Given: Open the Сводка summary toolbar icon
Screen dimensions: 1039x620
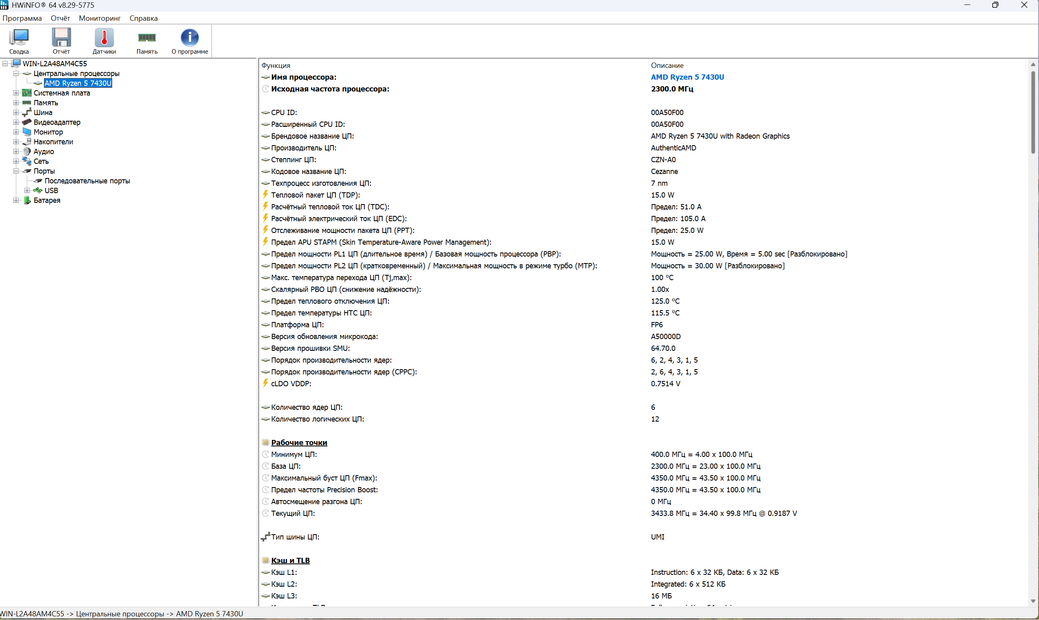Looking at the screenshot, I should [19, 41].
